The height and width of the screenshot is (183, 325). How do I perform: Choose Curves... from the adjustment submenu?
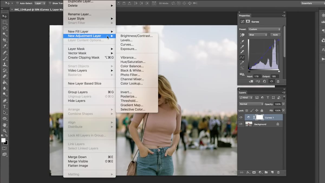click(x=127, y=44)
